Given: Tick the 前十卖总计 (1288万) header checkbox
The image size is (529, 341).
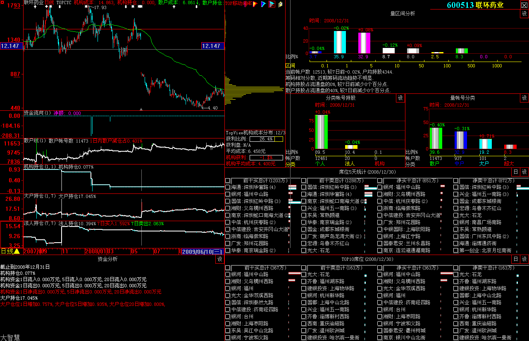Looking at the screenshot, I should pyautogui.click(x=304, y=181).
